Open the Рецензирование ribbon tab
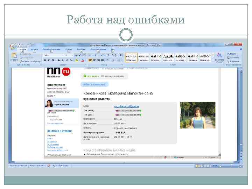The width and height of the screenshot is (252, 189). (x=98, y=49)
